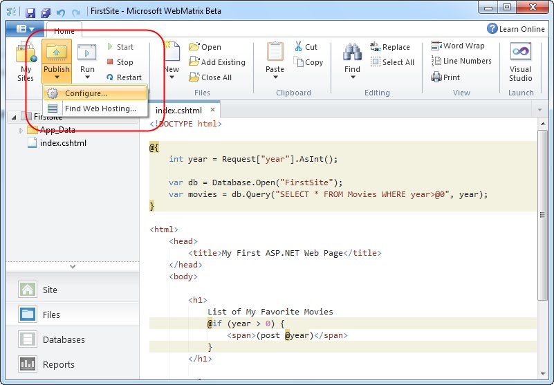The height and width of the screenshot is (385, 554).
Task: Click the editor scrollbar down arrow
Action: point(543,374)
